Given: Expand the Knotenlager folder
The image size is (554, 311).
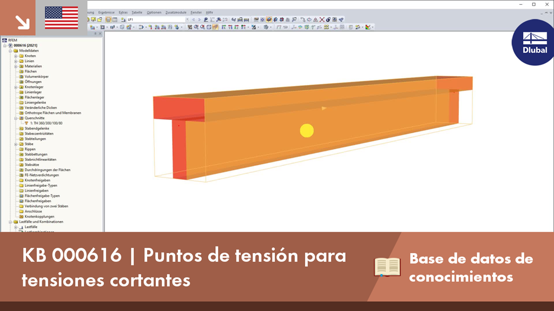Looking at the screenshot, I should point(16,87).
